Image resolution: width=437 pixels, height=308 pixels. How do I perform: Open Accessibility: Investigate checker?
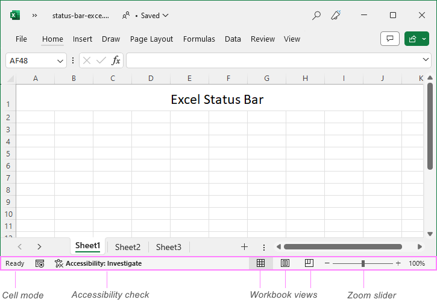point(98,263)
